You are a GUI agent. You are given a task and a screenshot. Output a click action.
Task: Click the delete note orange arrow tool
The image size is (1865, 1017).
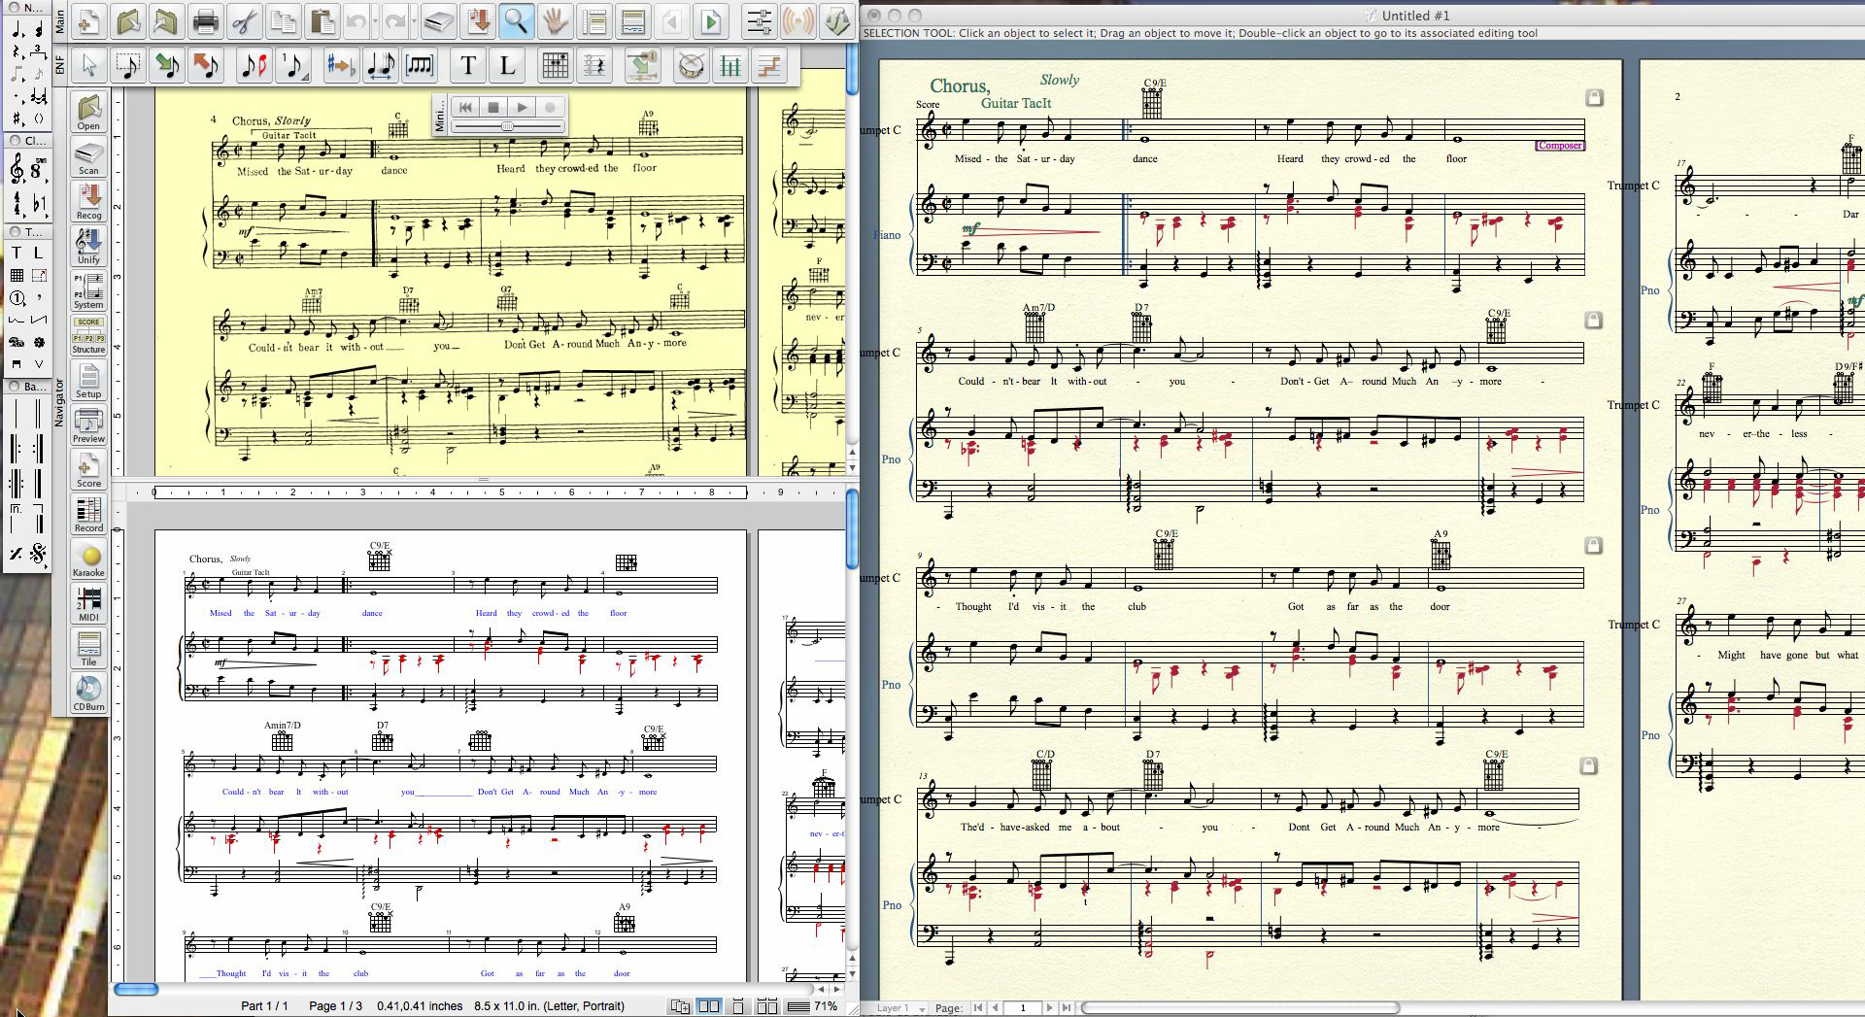tap(205, 65)
